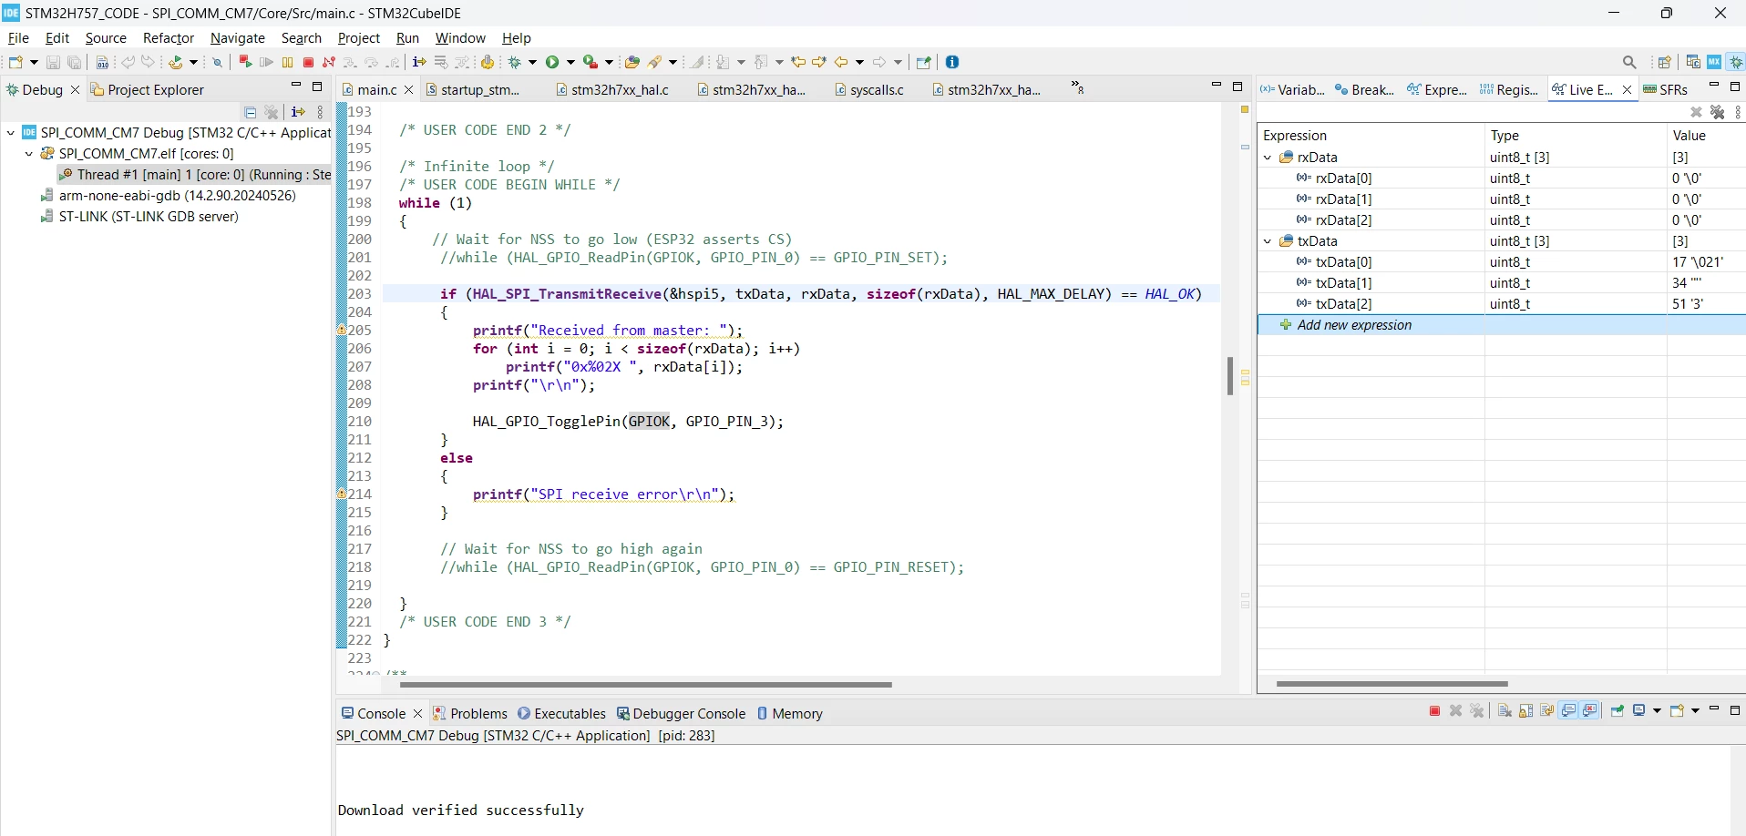Open the Refactor menu
The image size is (1746, 836).
(x=169, y=38)
